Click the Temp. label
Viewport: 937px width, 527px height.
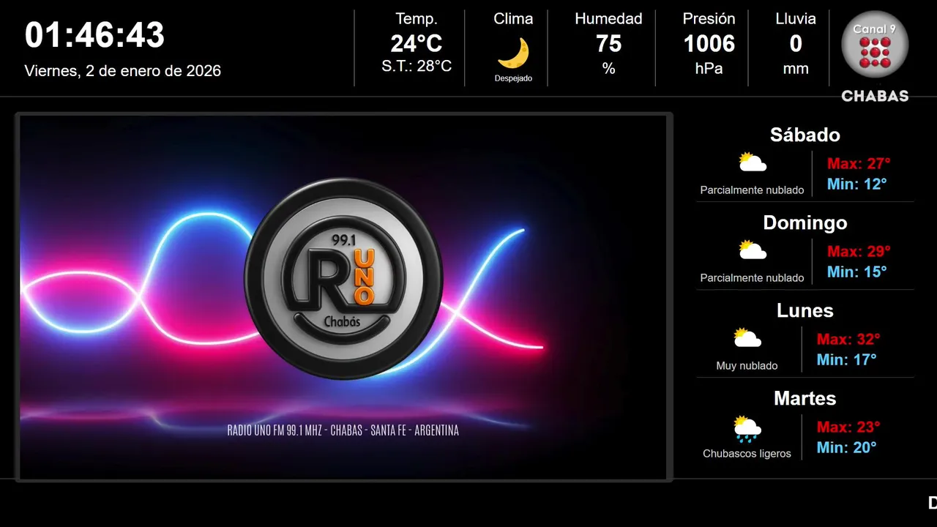[417, 18]
